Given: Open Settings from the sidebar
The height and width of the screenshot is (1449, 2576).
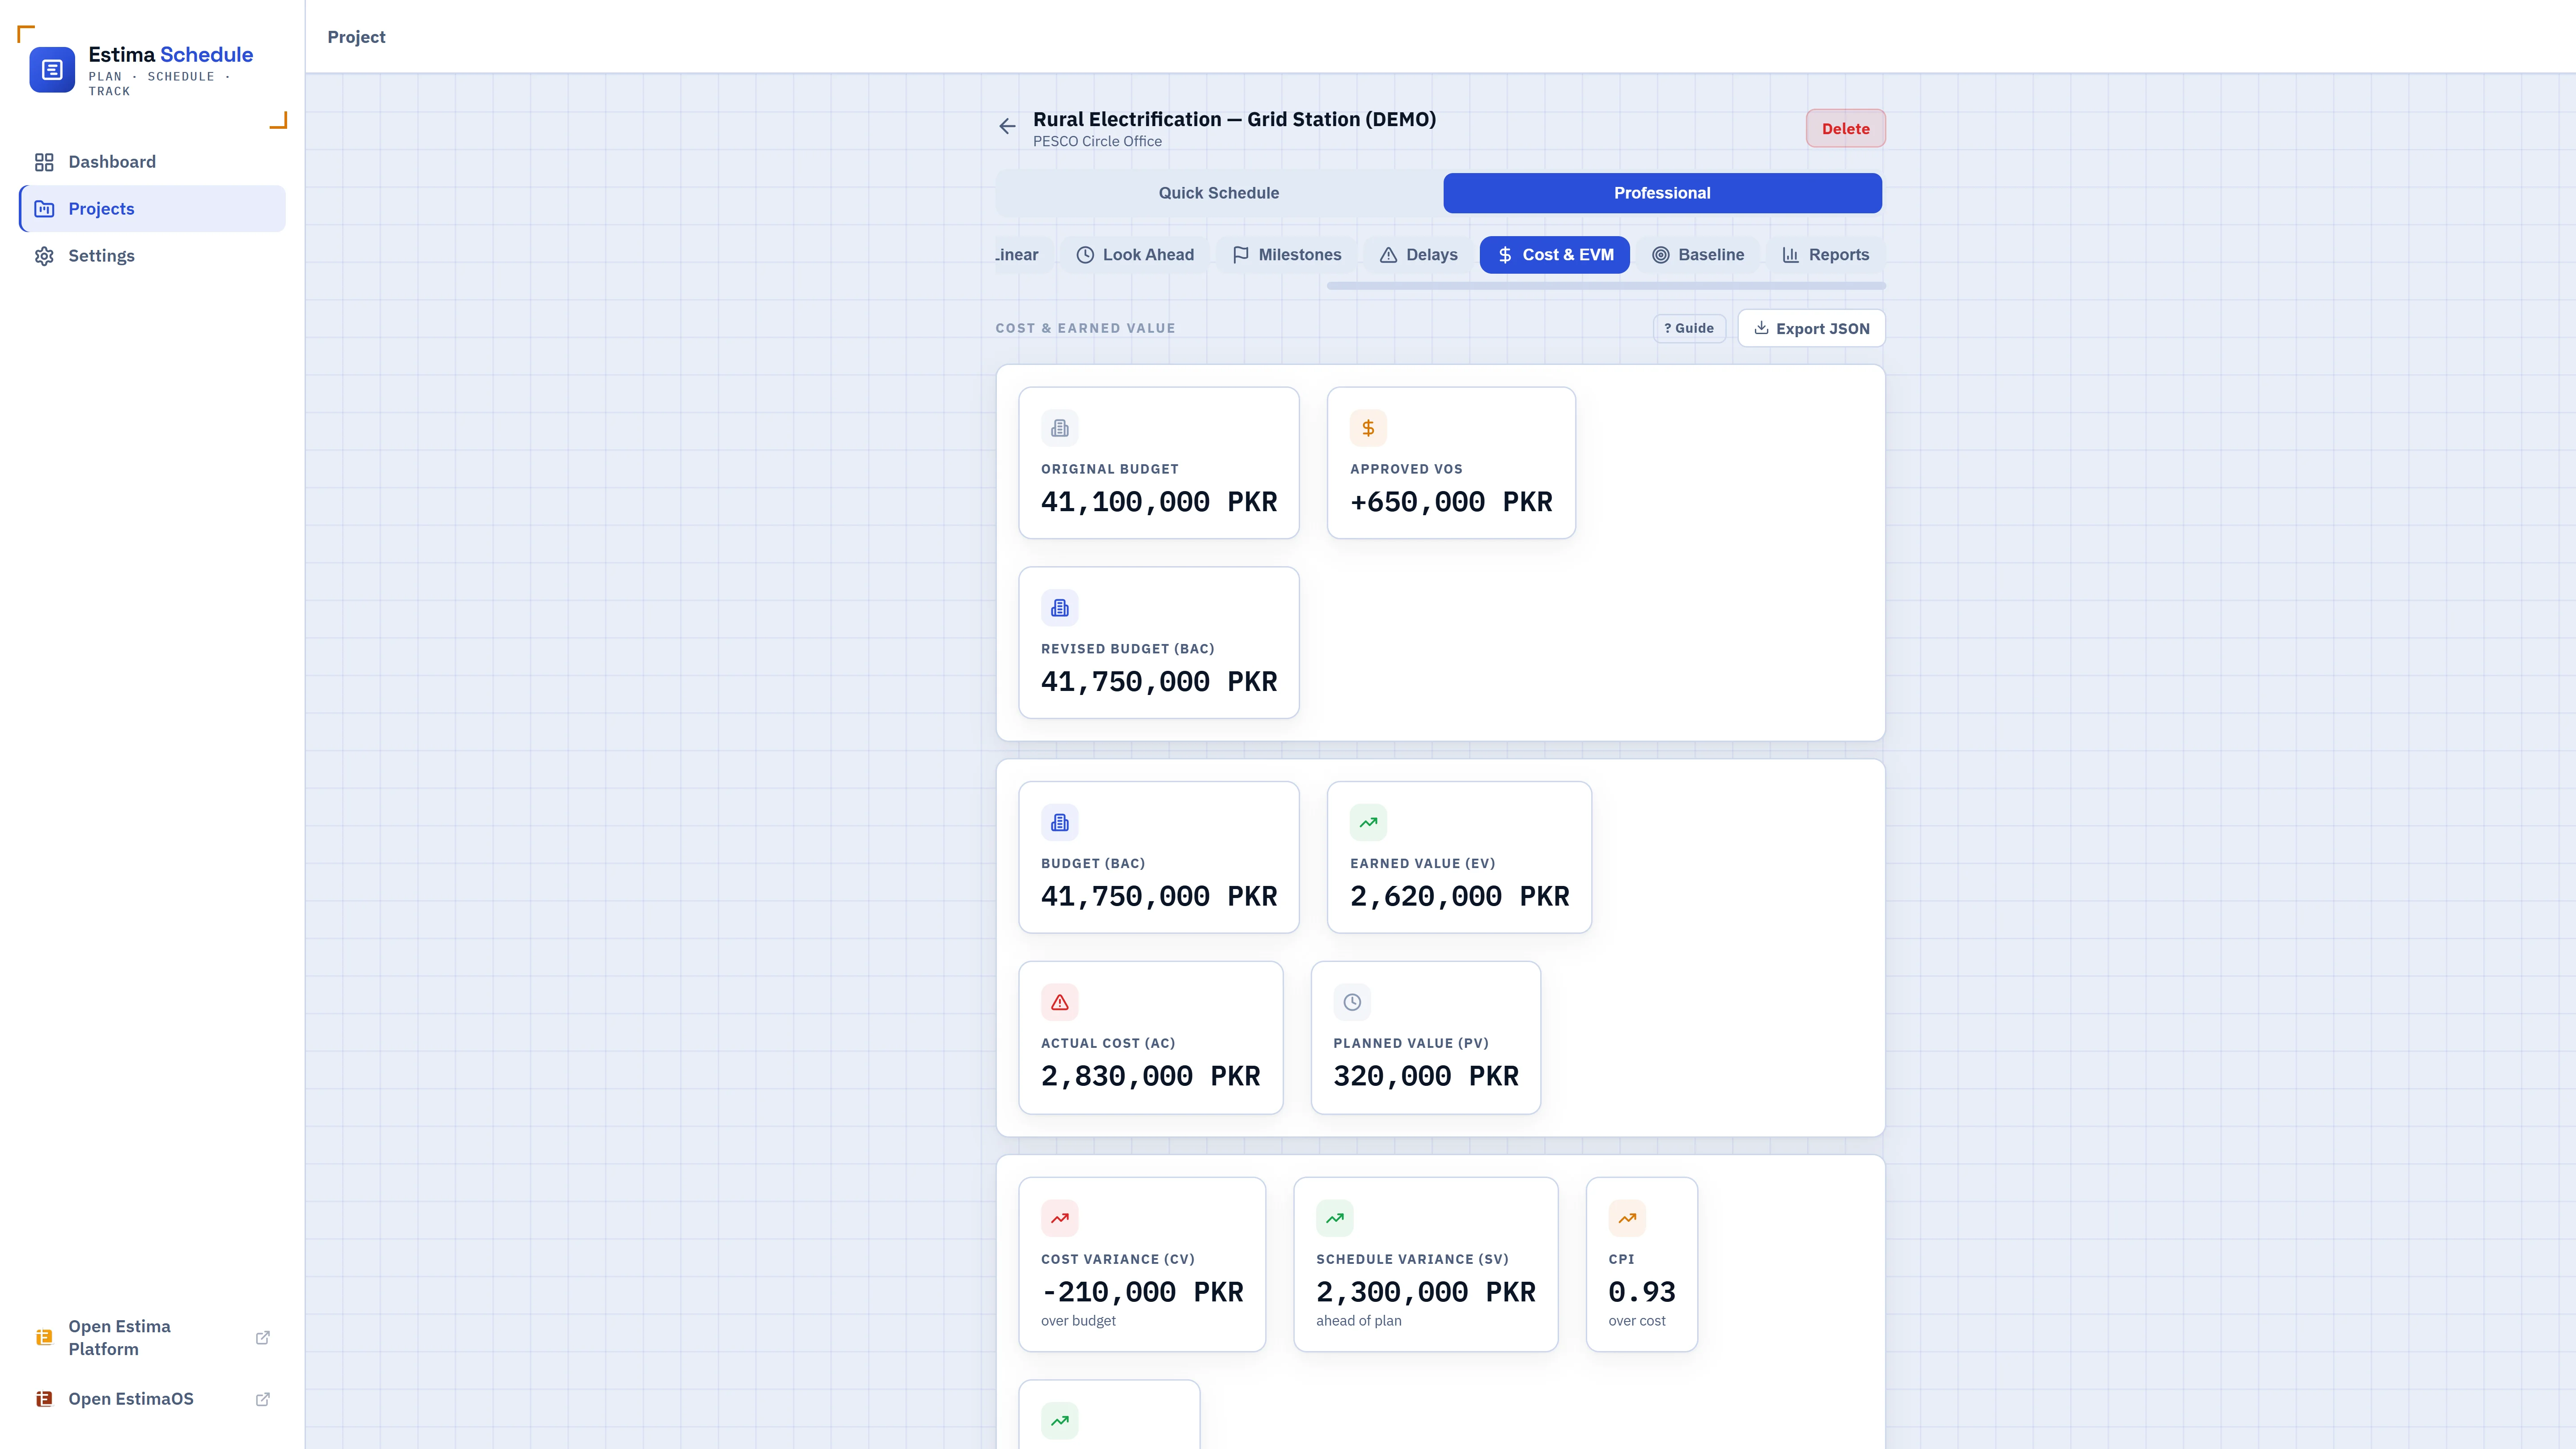Looking at the screenshot, I should (152, 256).
